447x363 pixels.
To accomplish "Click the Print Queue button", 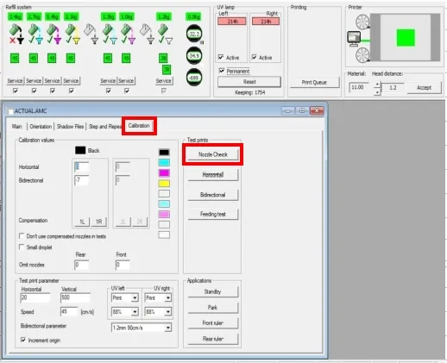I will coord(314,83).
